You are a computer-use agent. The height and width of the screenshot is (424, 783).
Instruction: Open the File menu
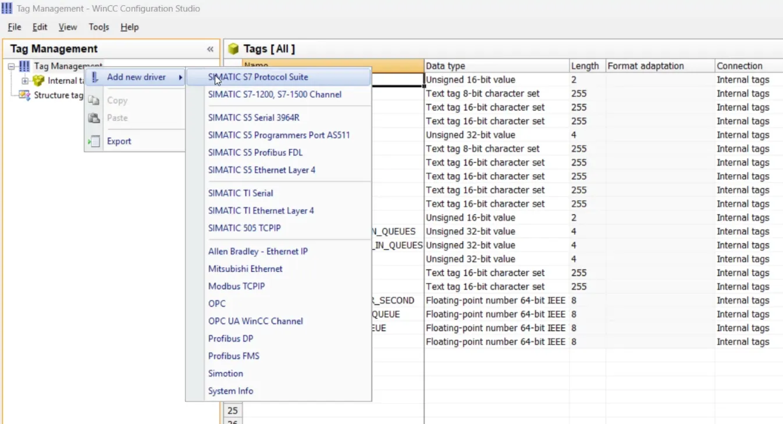pos(15,27)
